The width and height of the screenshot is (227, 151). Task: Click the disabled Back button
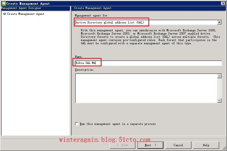(123, 145)
